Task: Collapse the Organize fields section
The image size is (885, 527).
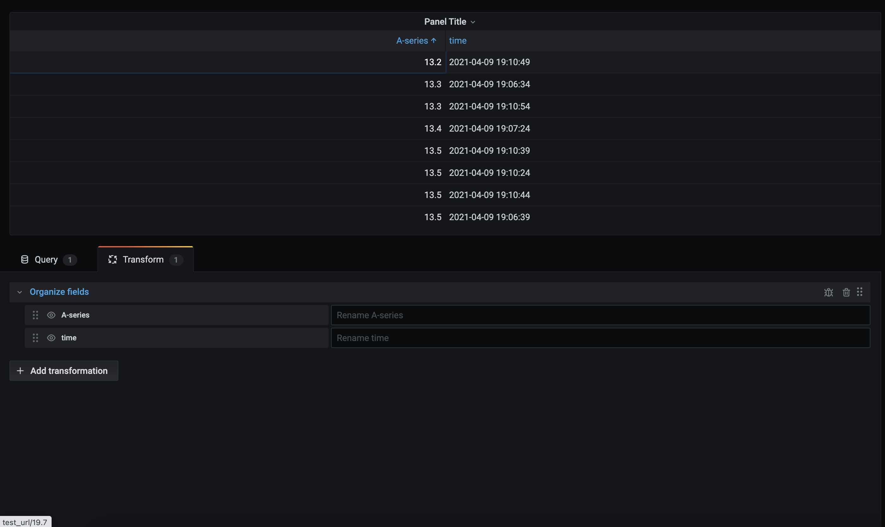Action: (x=20, y=292)
